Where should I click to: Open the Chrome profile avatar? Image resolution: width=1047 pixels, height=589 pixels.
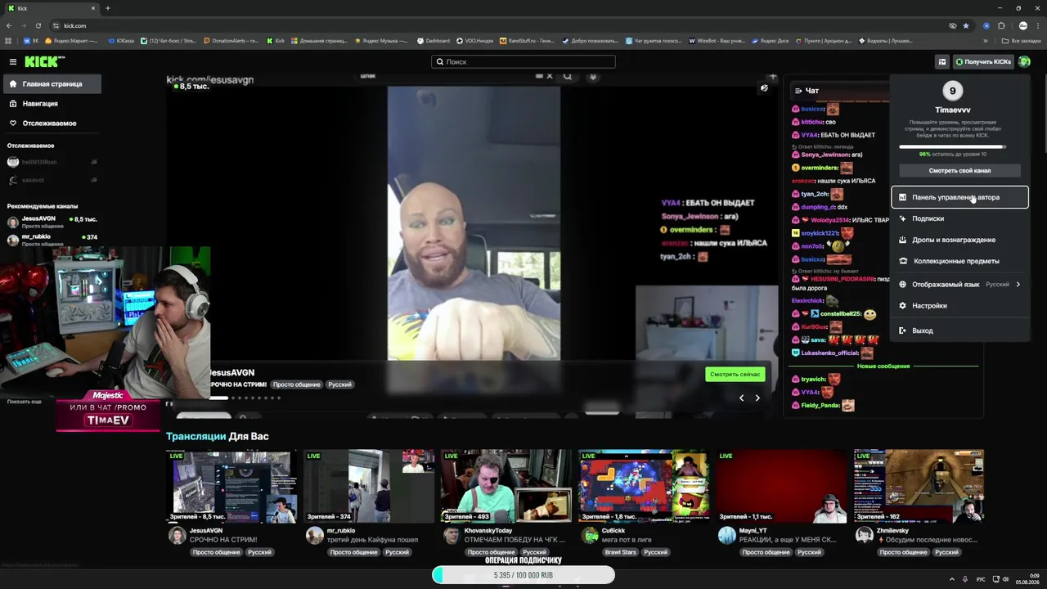click(1022, 25)
